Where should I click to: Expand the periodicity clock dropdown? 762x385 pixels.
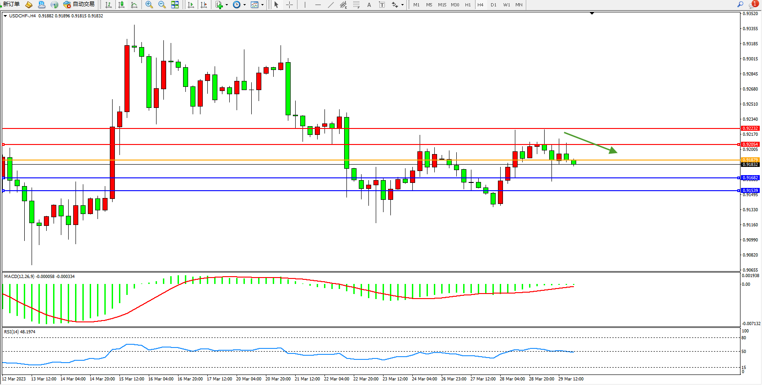point(244,5)
